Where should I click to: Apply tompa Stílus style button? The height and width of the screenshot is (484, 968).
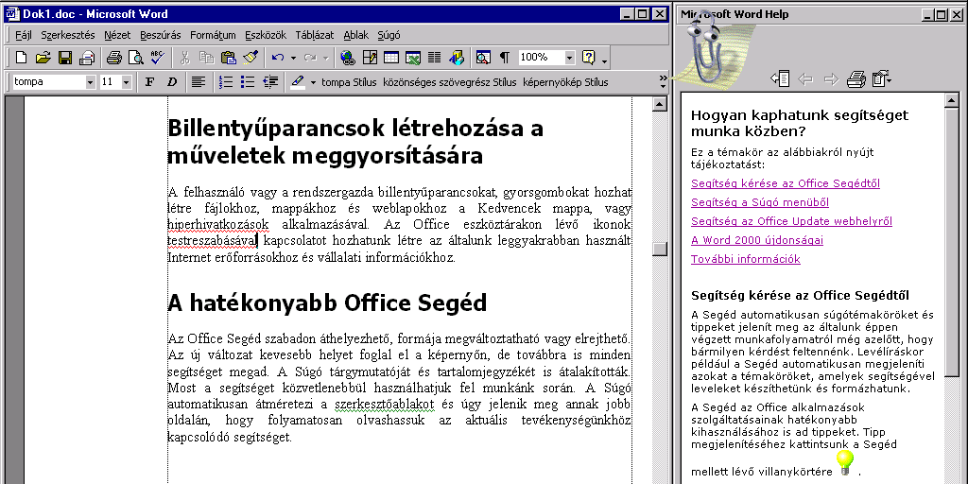click(349, 82)
